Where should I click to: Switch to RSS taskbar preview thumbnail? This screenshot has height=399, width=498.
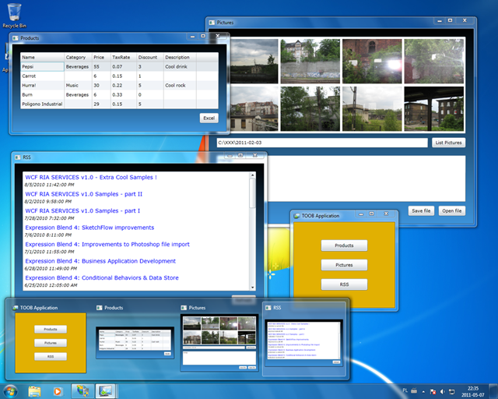click(x=304, y=338)
